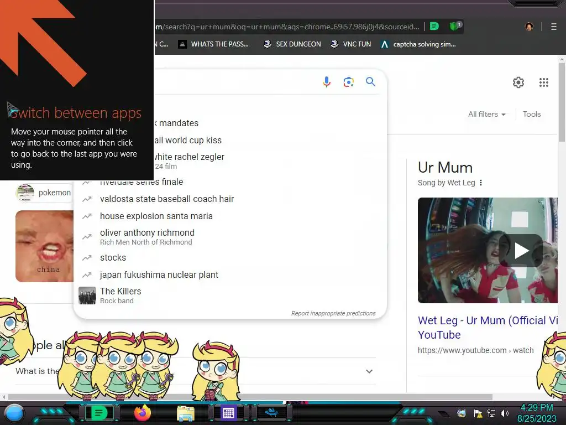Open the captcha solving sim... bookmark

(418, 44)
